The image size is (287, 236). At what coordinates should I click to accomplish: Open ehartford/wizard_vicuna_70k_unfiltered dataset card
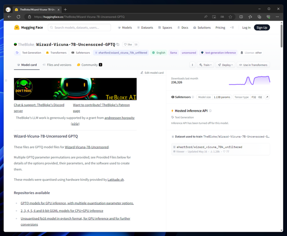tap(221, 149)
